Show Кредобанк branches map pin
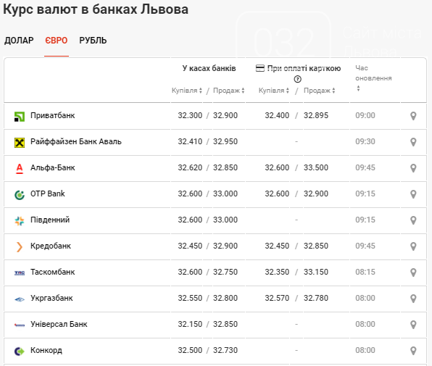This screenshot has width=432, height=366. [413, 246]
